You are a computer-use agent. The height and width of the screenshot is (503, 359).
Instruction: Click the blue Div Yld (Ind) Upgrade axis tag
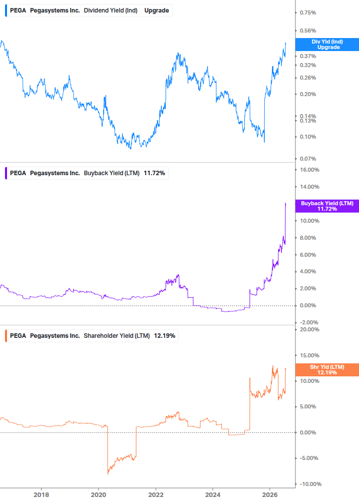327,45
